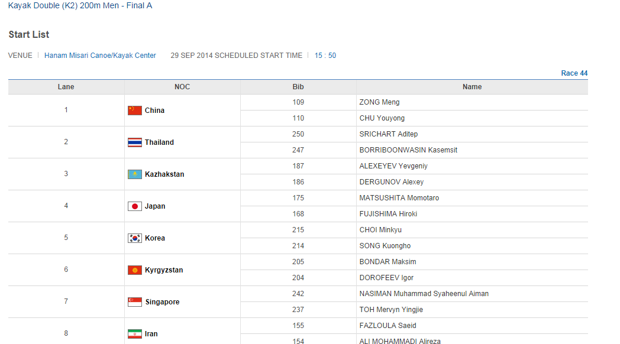Click the Iran flag icon

pos(135,334)
